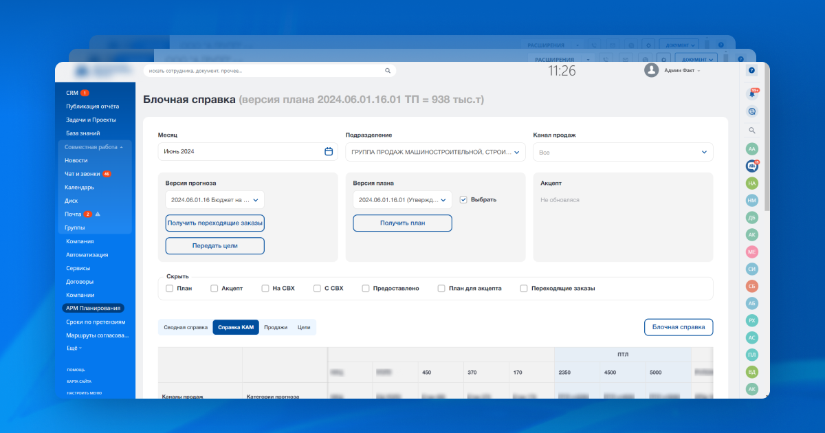Screen dimensions: 825x433
Task: Open Задачи и Проекты in the sidebar
Action: point(91,120)
